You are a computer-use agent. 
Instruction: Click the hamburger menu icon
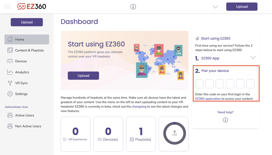click(x=7, y=6)
